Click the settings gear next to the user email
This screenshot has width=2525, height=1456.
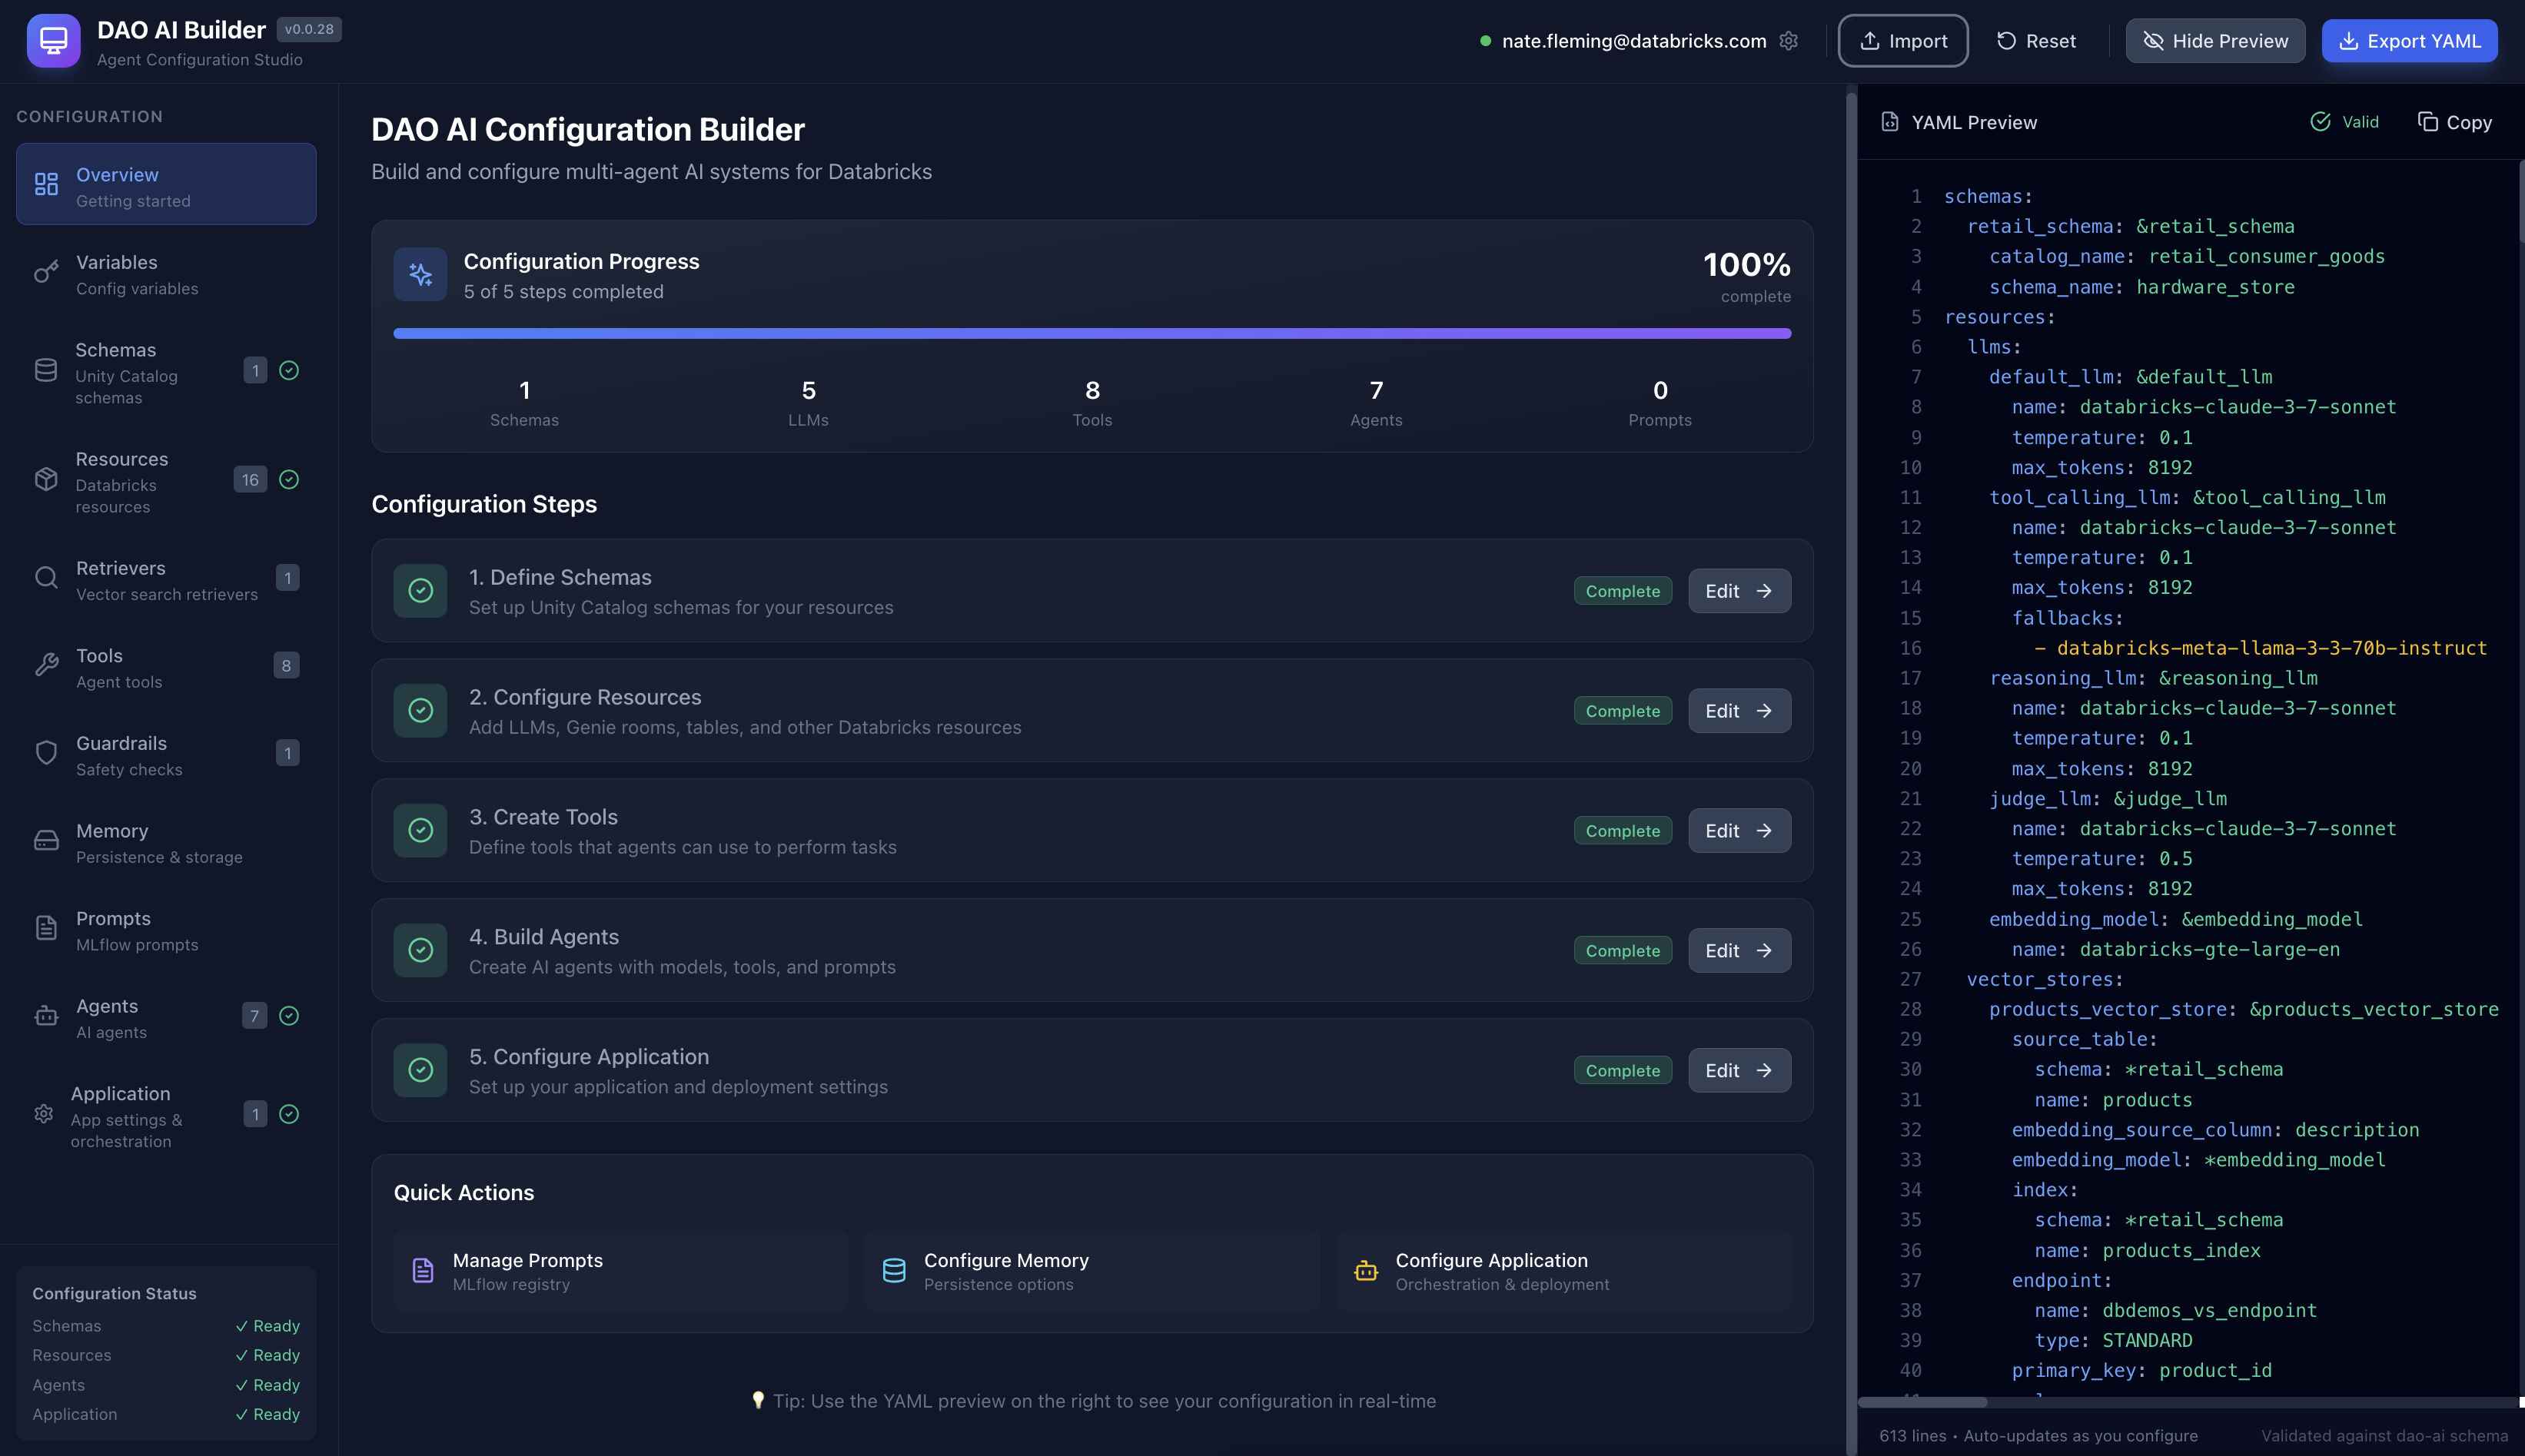(x=1789, y=41)
